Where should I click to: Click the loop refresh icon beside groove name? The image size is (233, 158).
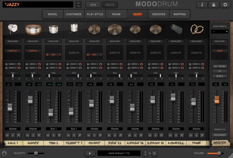[x=155, y=153]
